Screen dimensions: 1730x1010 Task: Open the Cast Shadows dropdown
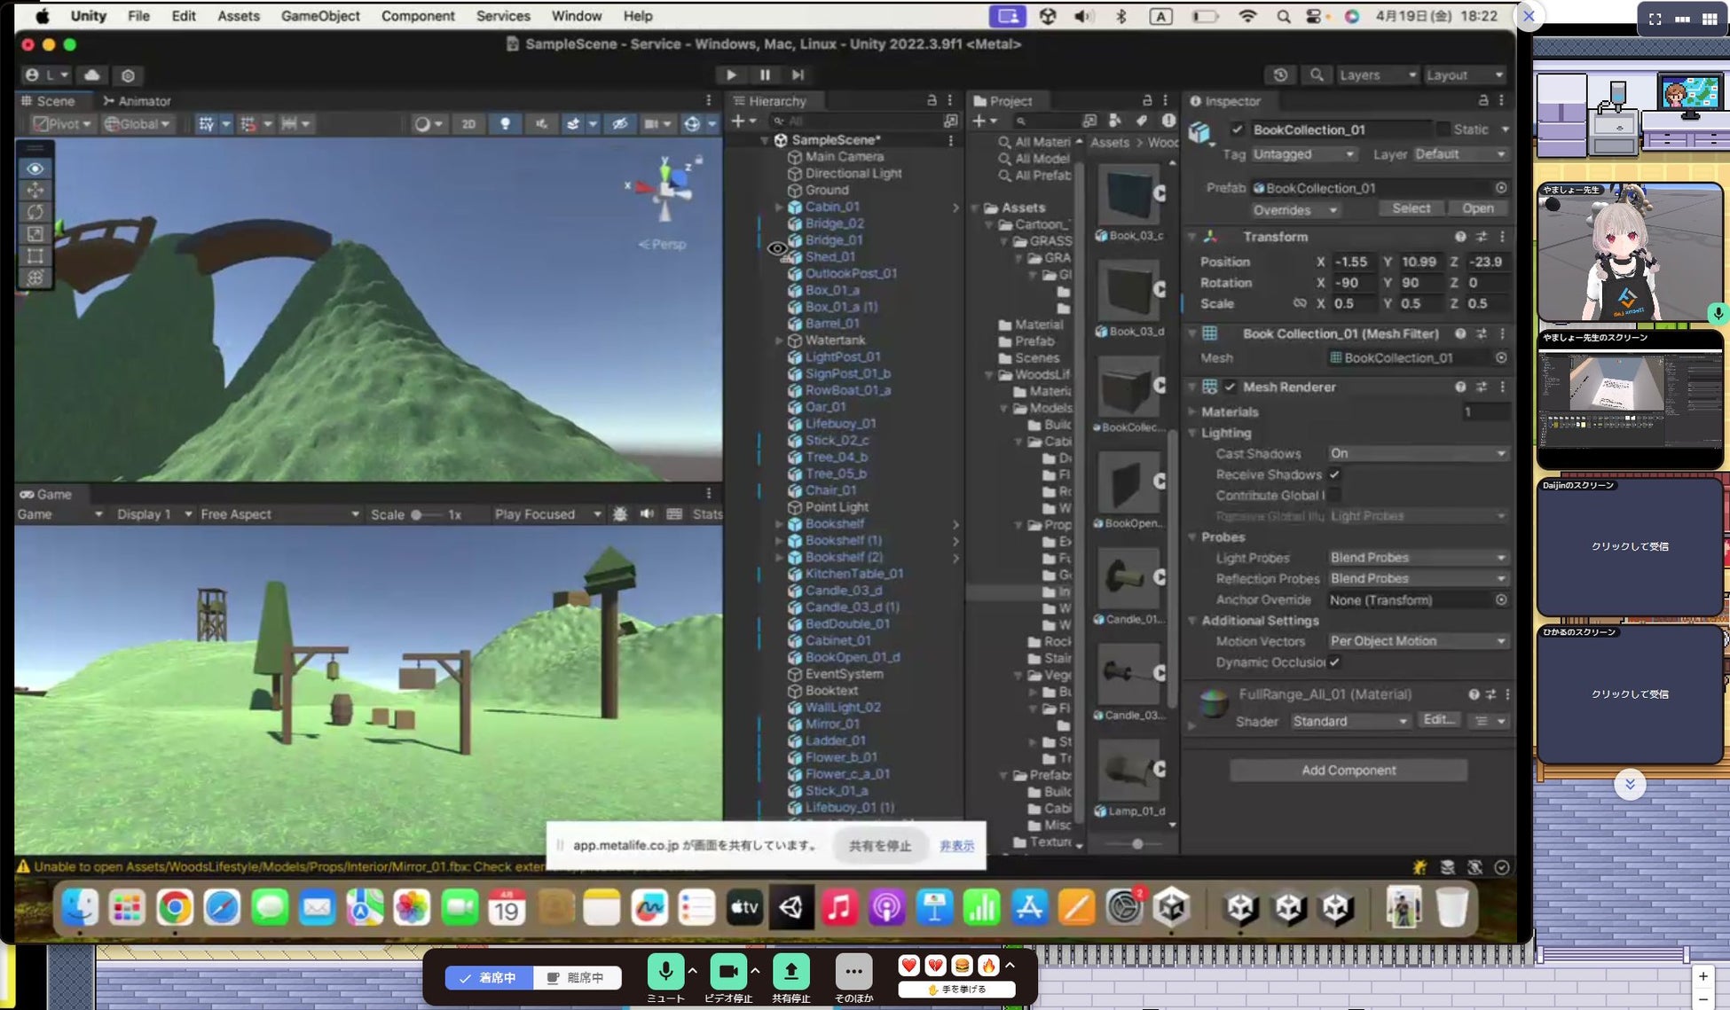click(x=1417, y=453)
